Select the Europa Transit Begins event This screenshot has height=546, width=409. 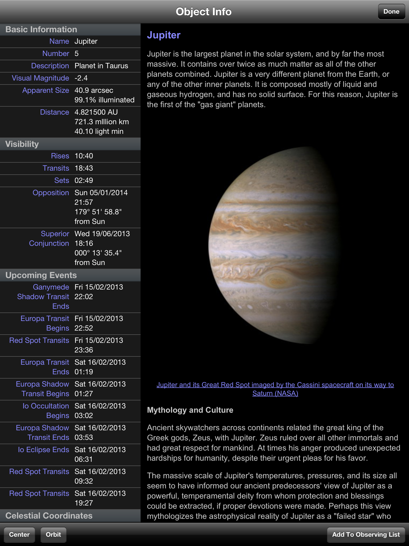[x=70, y=323]
